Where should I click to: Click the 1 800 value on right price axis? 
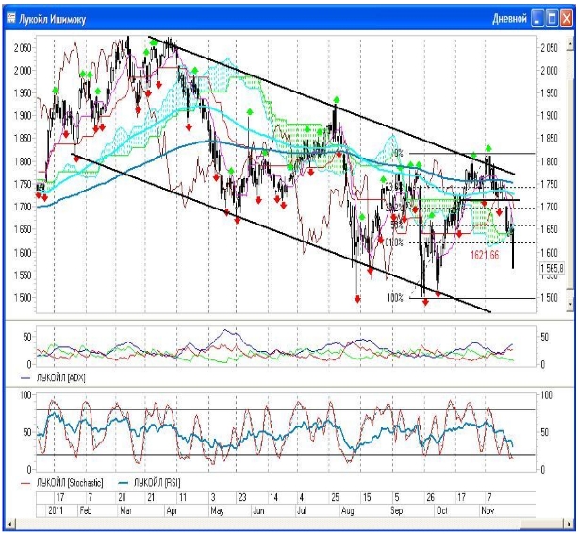pyautogui.click(x=550, y=161)
